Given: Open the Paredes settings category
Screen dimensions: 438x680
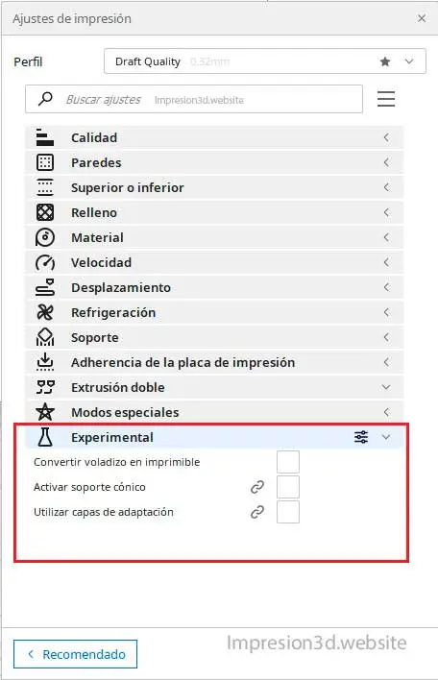Looking at the screenshot, I should [x=214, y=162].
